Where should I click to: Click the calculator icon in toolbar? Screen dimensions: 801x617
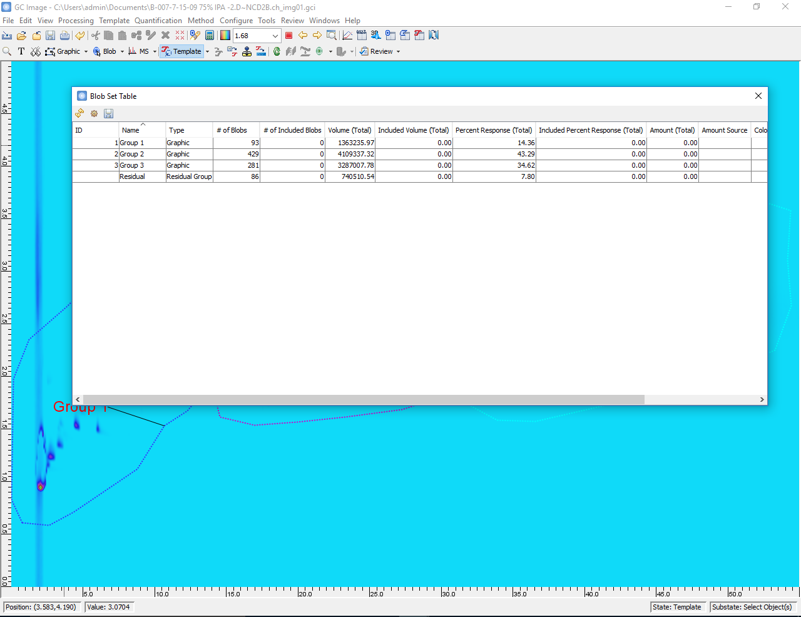(x=210, y=36)
